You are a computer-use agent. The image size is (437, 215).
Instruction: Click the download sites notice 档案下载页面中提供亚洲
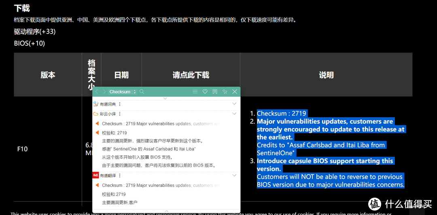point(155,20)
